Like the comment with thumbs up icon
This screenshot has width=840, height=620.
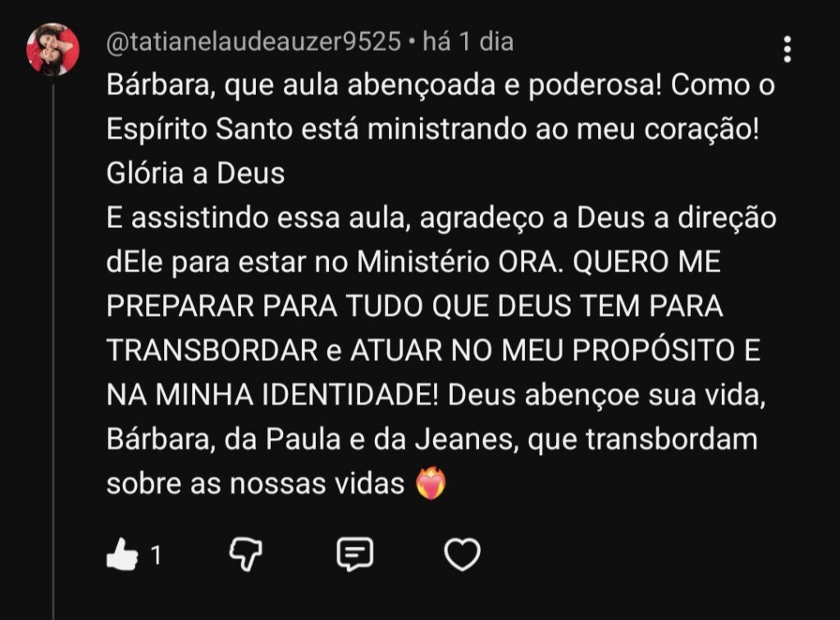coord(122,554)
